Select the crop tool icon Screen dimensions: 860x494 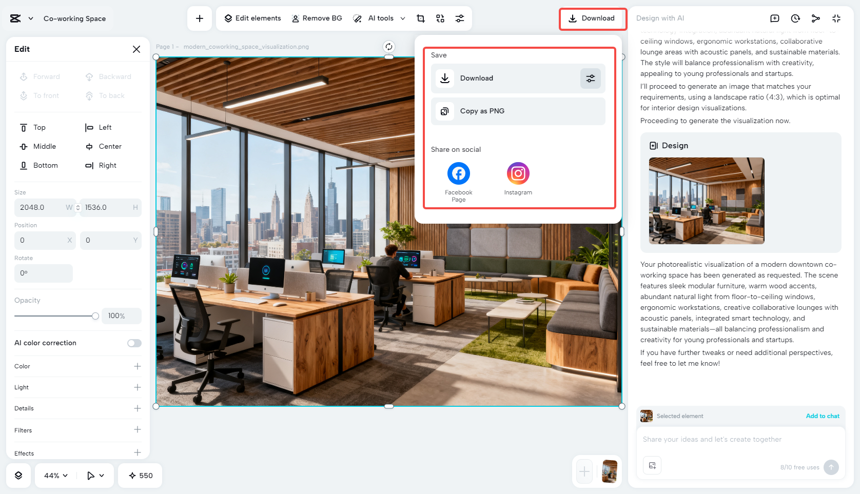(421, 18)
